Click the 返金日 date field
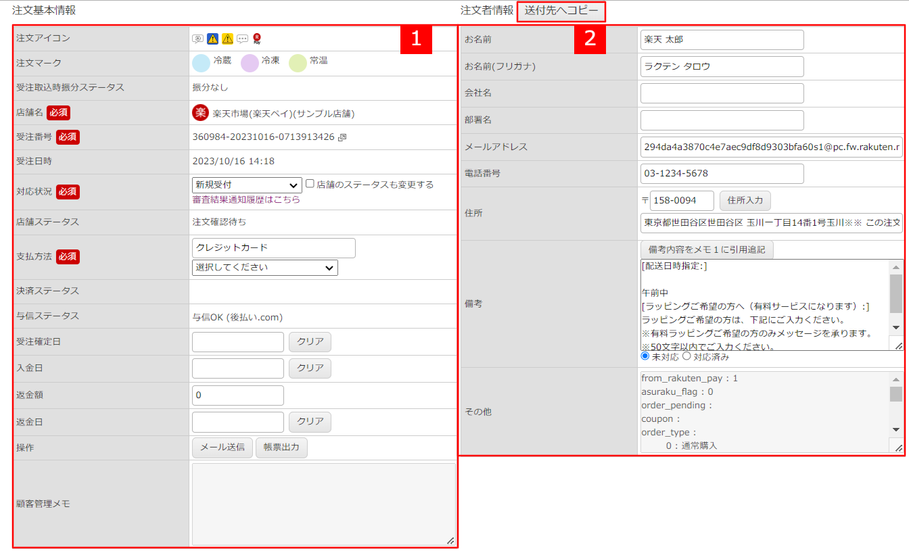 (x=238, y=422)
